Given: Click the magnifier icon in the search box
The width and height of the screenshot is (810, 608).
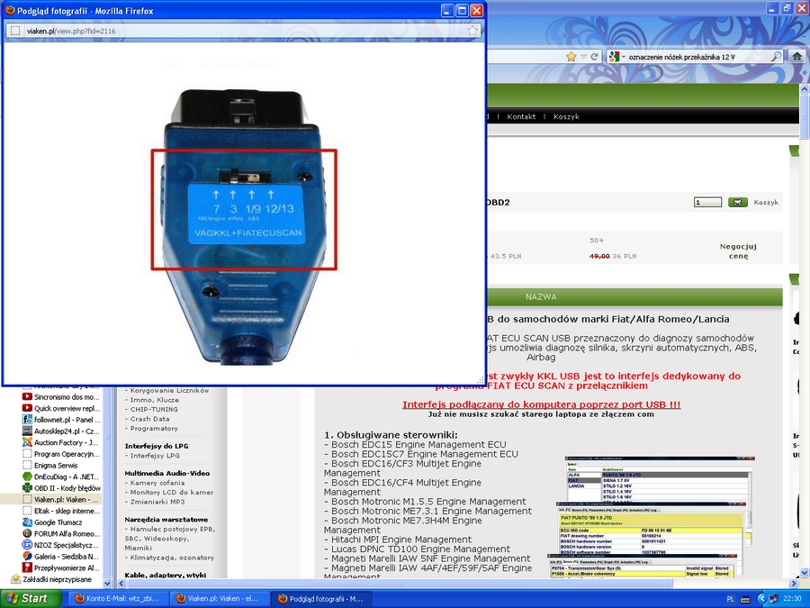Looking at the screenshot, I should point(777,57).
